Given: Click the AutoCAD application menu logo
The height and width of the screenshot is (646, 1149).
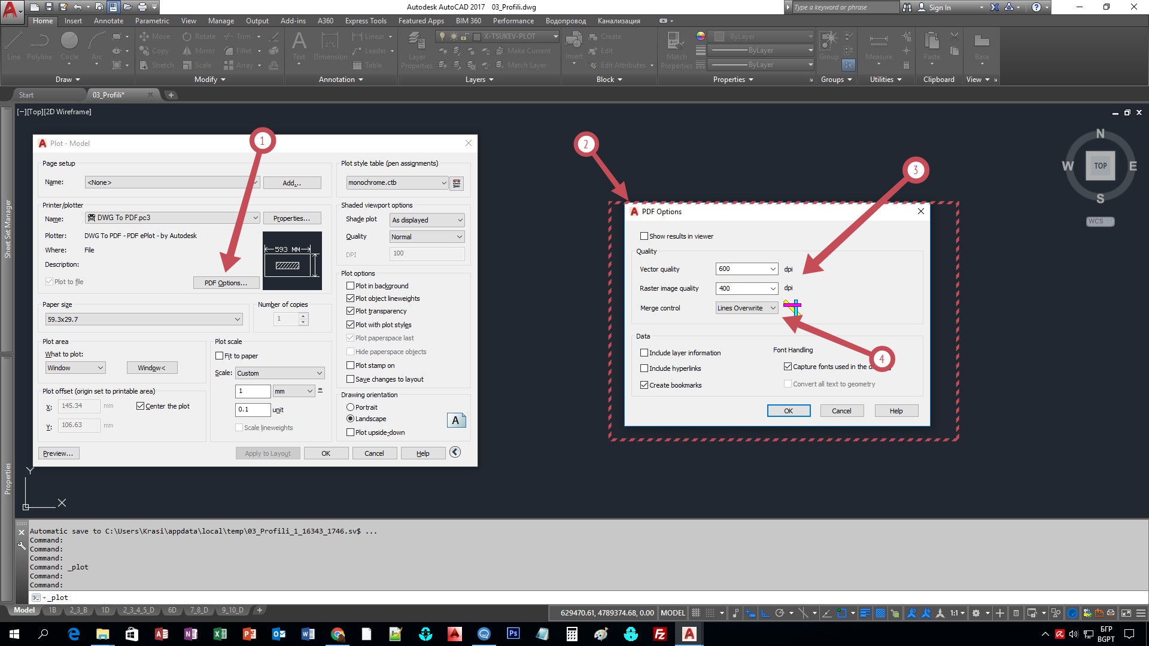Looking at the screenshot, I should [11, 11].
